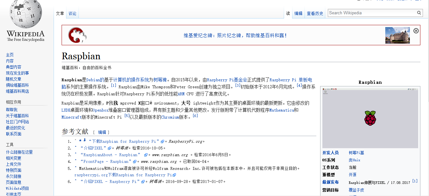
Task: Focus the Search Wikipedia input field
Action: coord(372,13)
